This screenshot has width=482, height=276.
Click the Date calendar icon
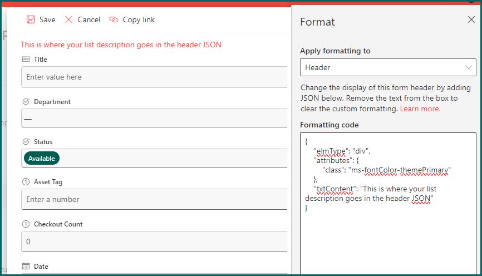click(26, 267)
